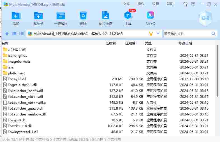
Task: Select the libLauncher_iconfix.dll file name
Action: [25, 91]
